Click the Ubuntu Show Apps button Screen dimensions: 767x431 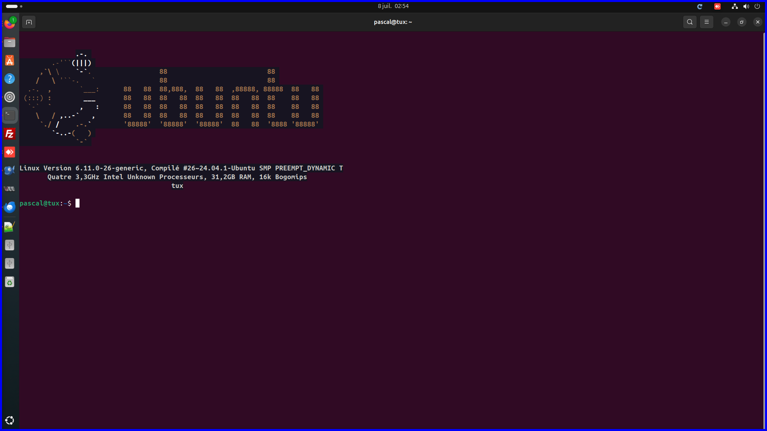10,420
